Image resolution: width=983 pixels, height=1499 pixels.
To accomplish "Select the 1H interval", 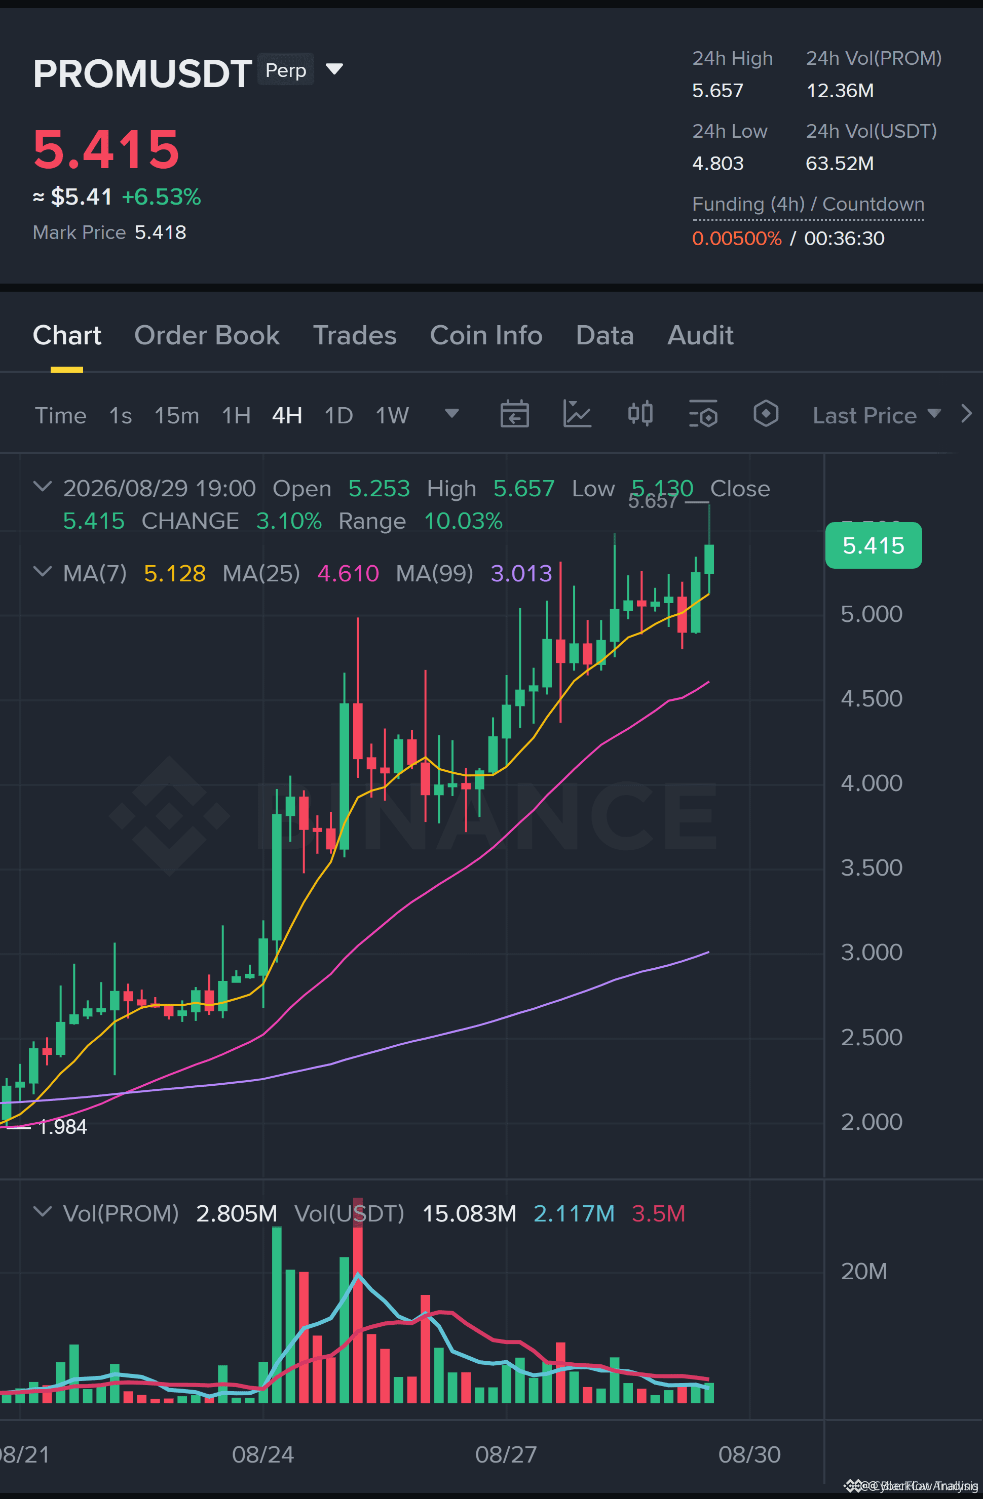I will click(236, 415).
